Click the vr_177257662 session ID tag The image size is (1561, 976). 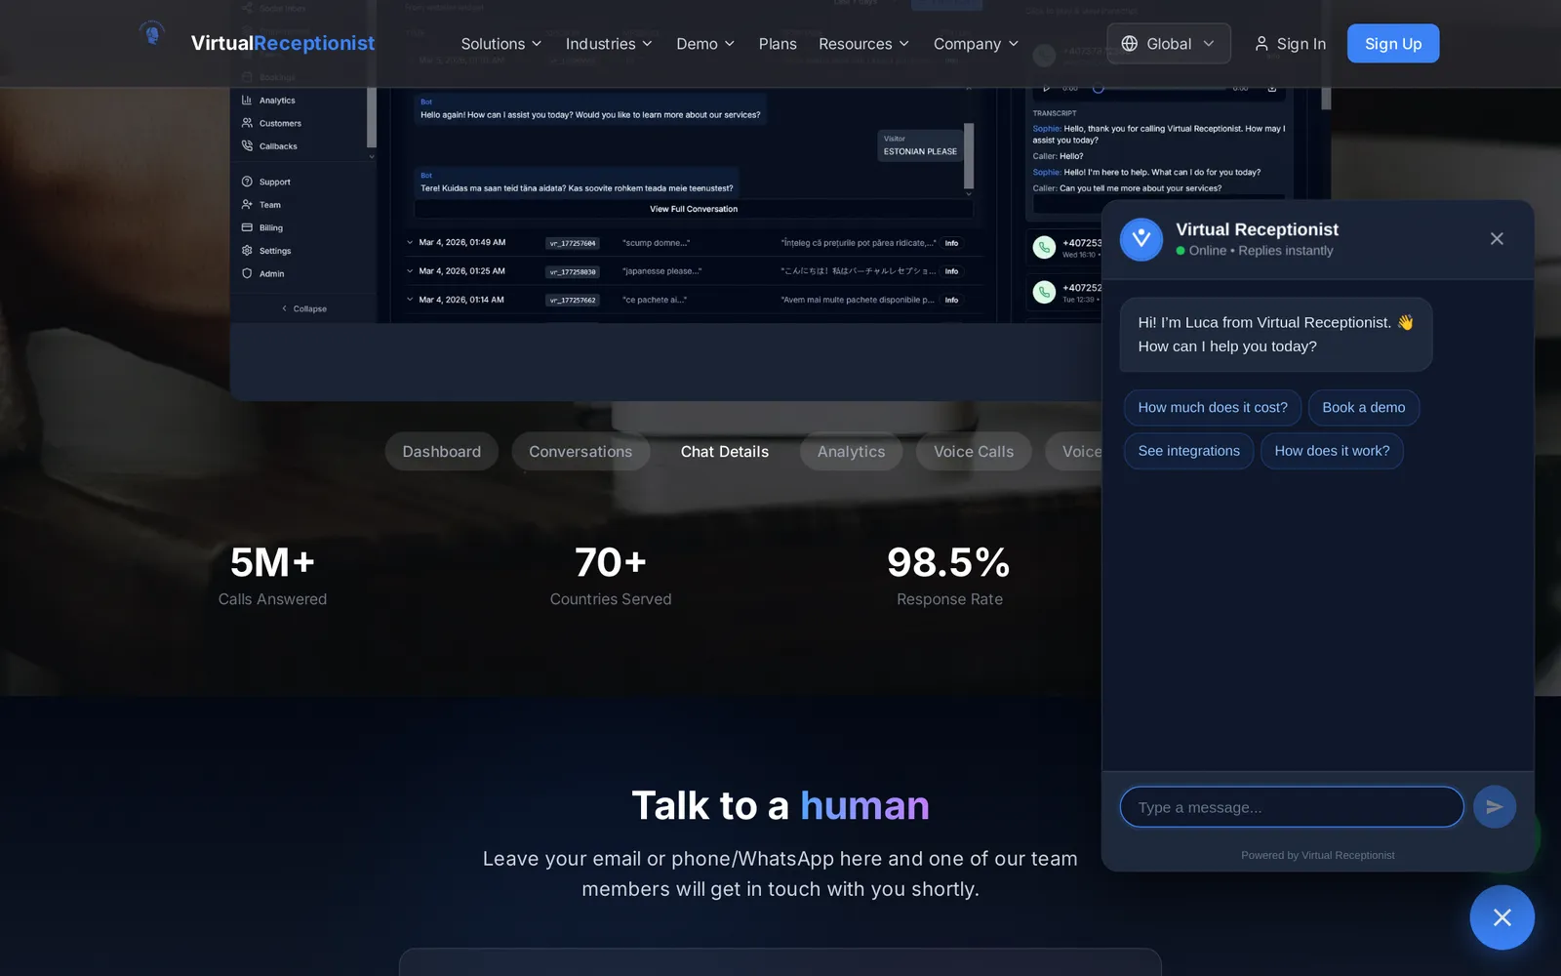click(573, 300)
